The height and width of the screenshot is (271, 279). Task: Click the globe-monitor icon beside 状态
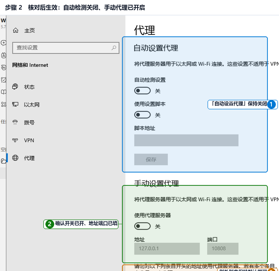[x=15, y=87]
